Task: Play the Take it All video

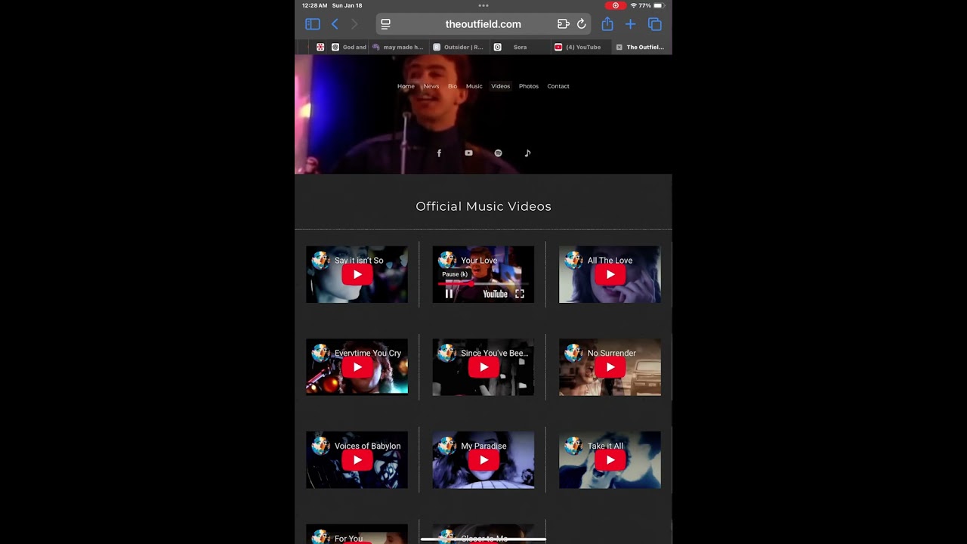Action: 610,460
